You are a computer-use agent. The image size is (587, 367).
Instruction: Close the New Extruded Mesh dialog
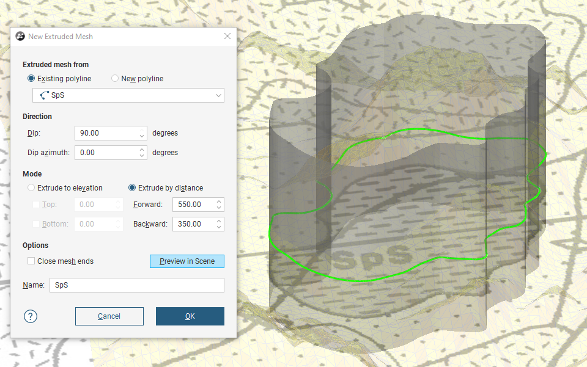[227, 37]
